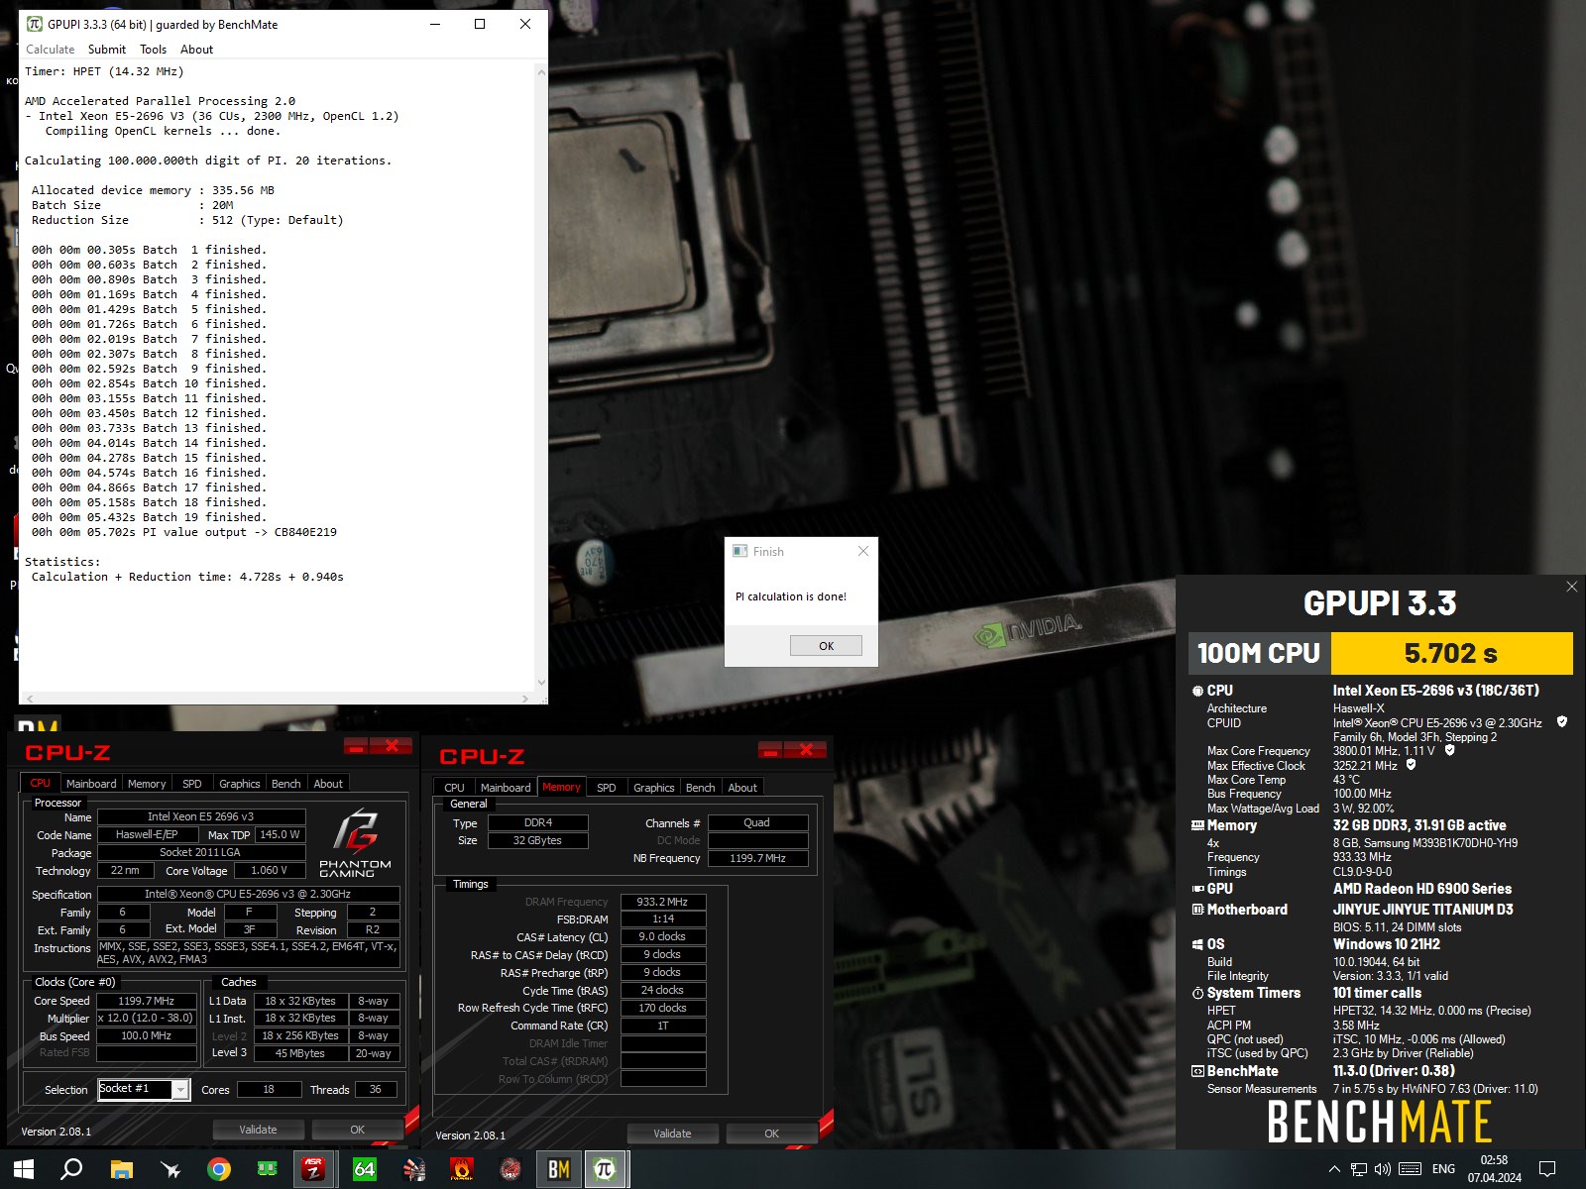Viewport: 1586px width, 1189px height.
Task: Open the About menu in GPUPI
Action: point(196,50)
